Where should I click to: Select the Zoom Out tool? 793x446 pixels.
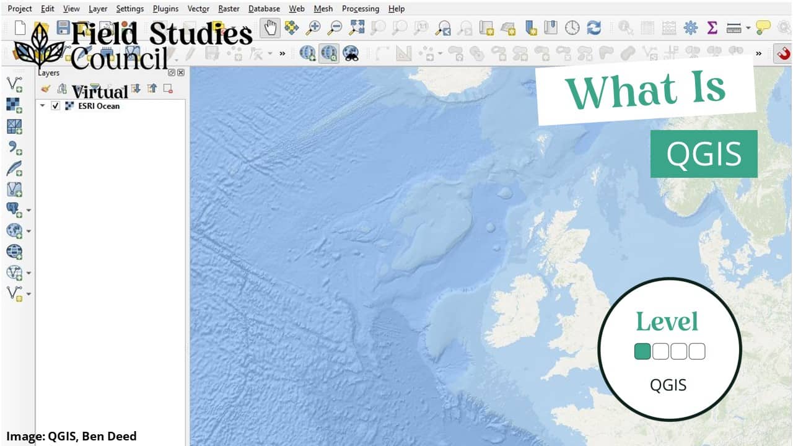click(x=335, y=28)
